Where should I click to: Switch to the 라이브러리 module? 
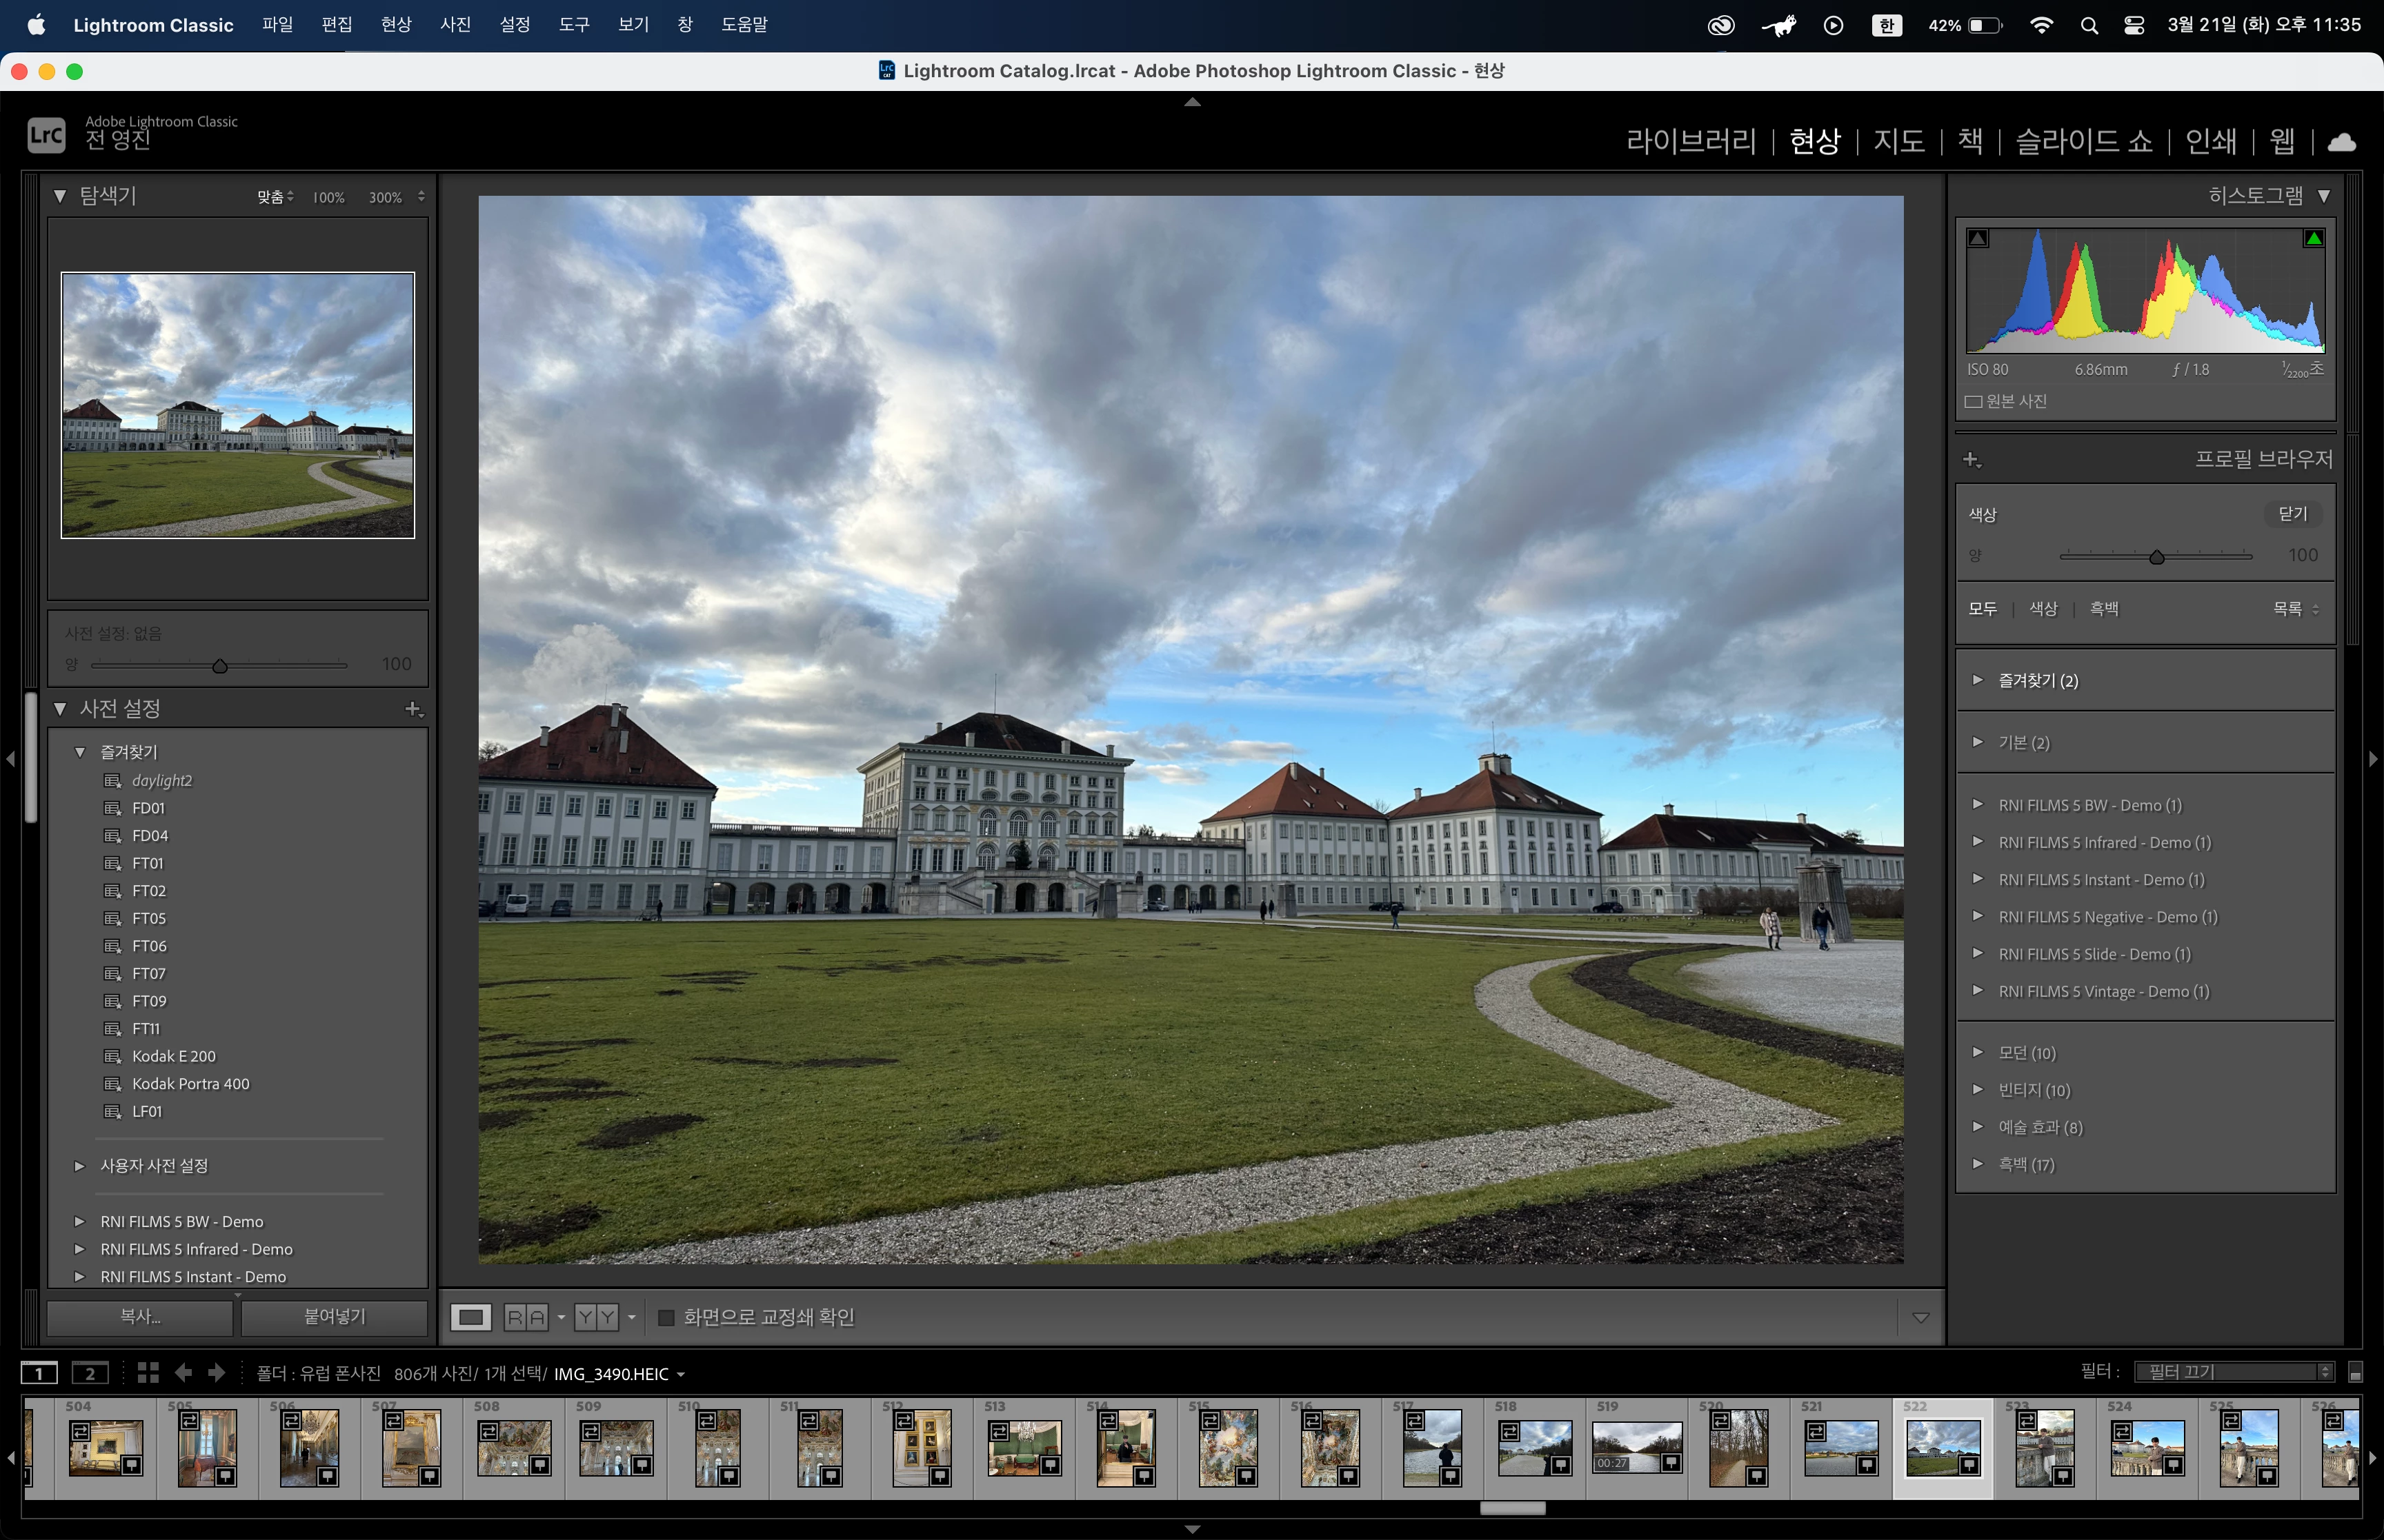pyautogui.click(x=1691, y=141)
